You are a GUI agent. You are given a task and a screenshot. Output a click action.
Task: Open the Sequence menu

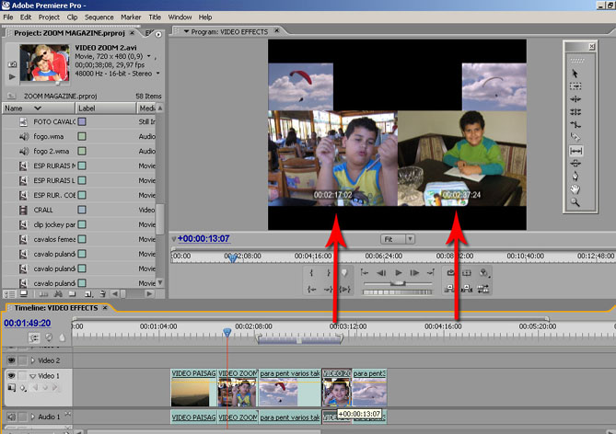(x=99, y=17)
